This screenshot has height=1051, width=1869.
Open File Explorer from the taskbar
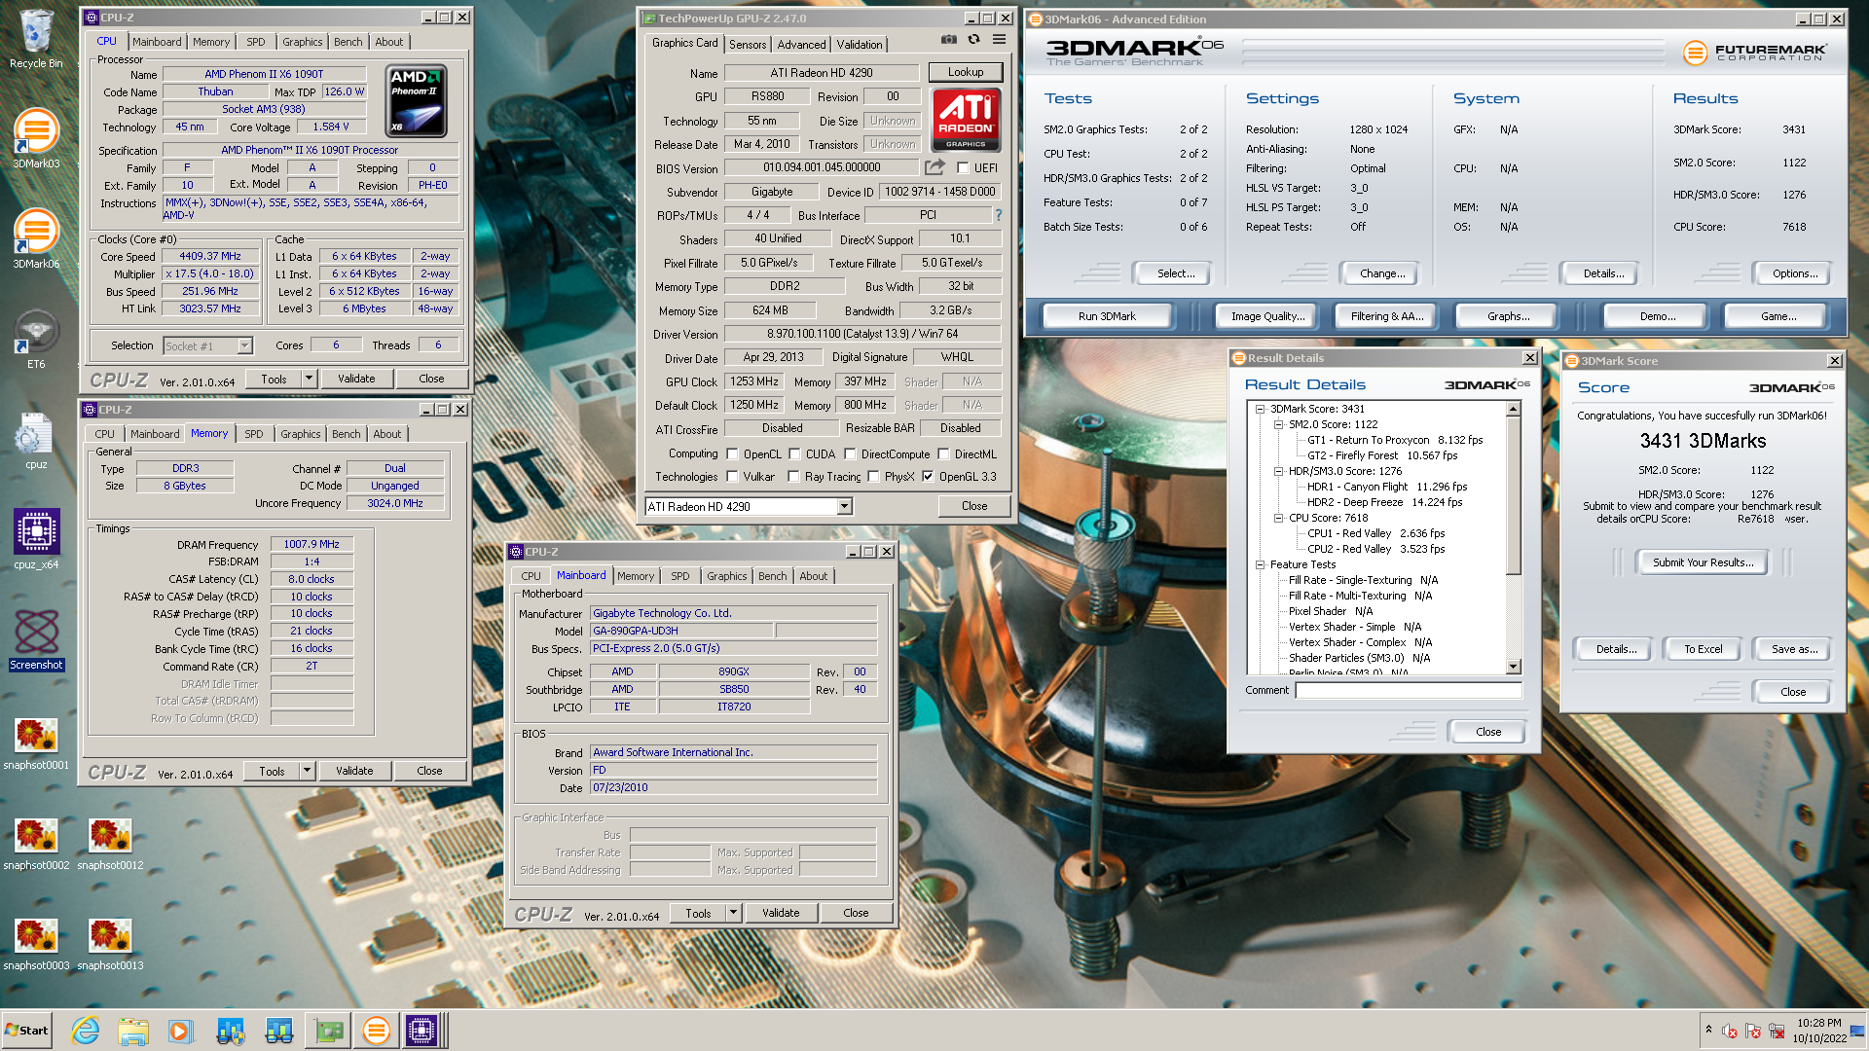coord(133,1031)
